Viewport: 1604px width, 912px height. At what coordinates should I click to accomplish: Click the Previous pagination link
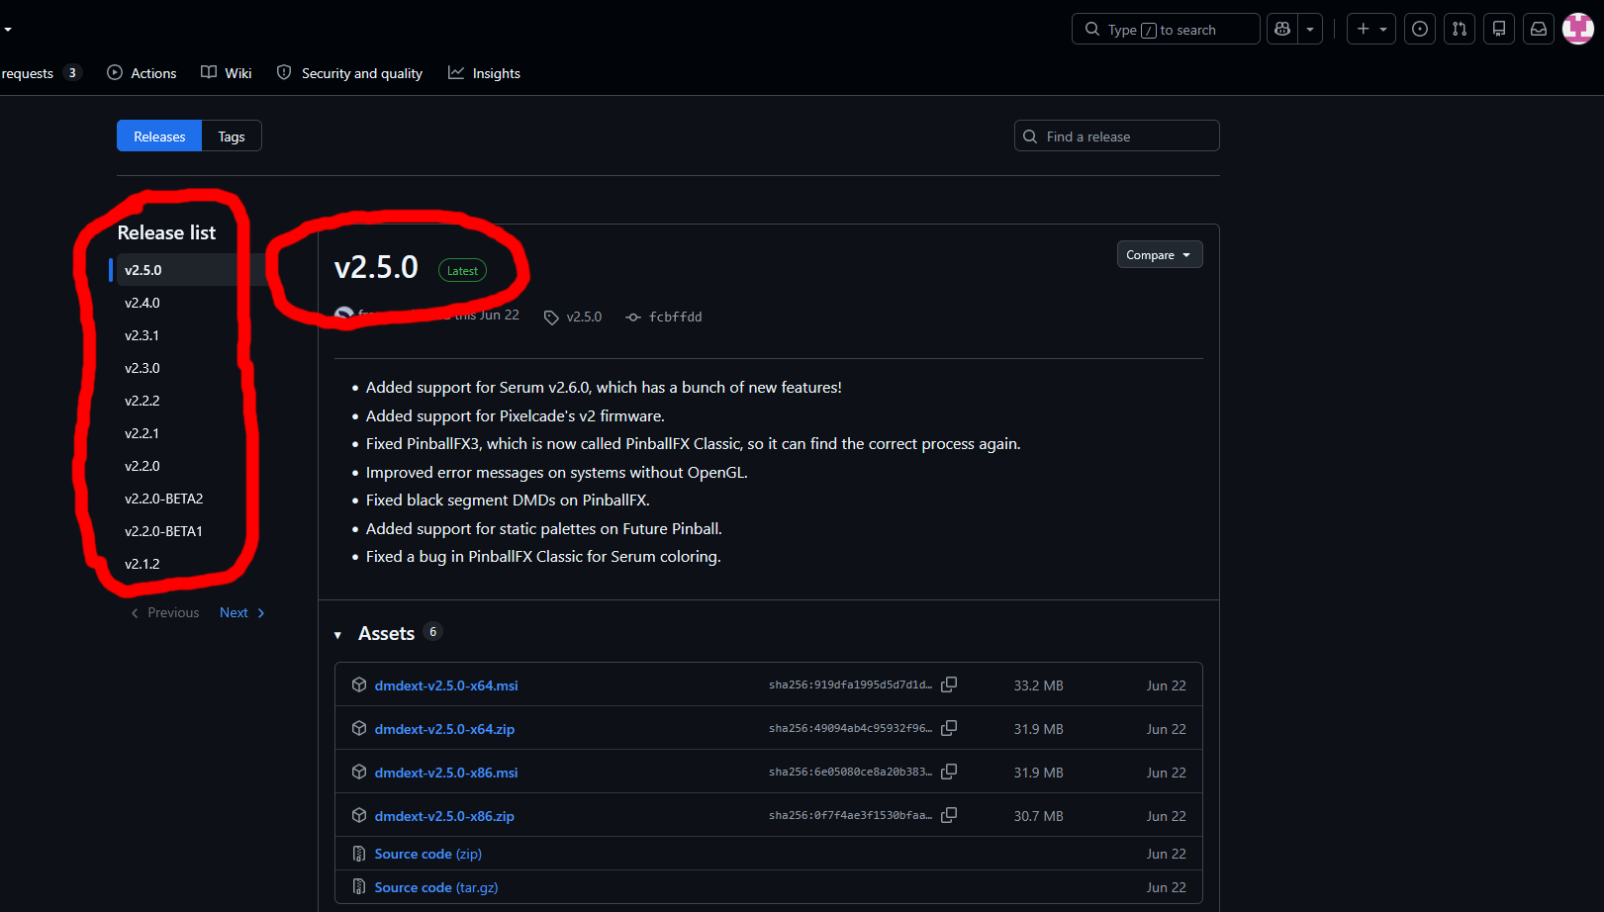tap(165, 613)
